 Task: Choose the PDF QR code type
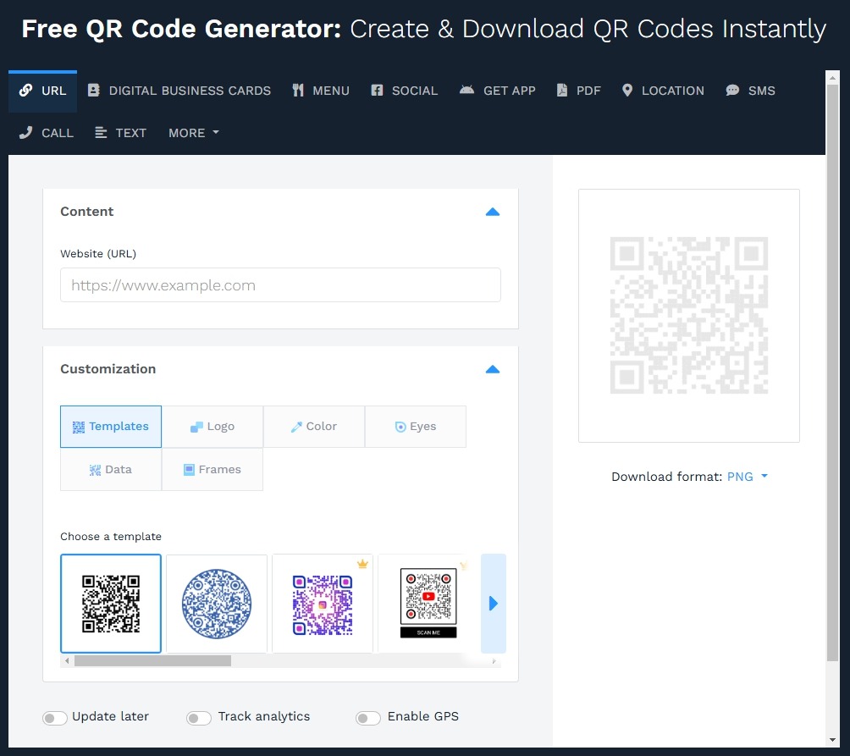tap(578, 91)
